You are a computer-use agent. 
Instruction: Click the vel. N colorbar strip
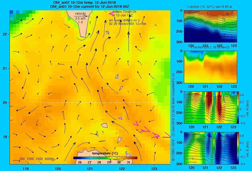238,107
